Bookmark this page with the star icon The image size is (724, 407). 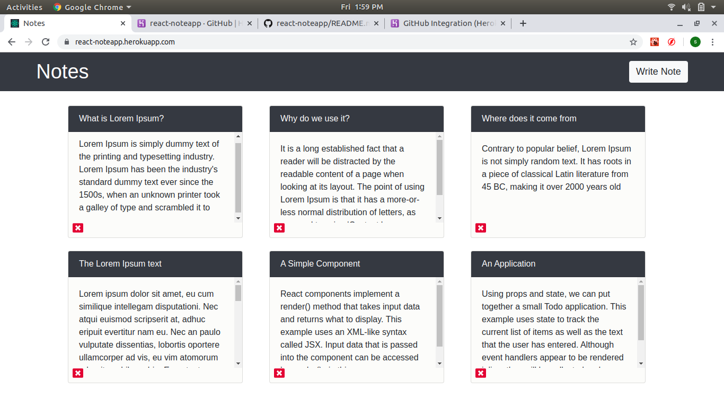[x=633, y=42]
